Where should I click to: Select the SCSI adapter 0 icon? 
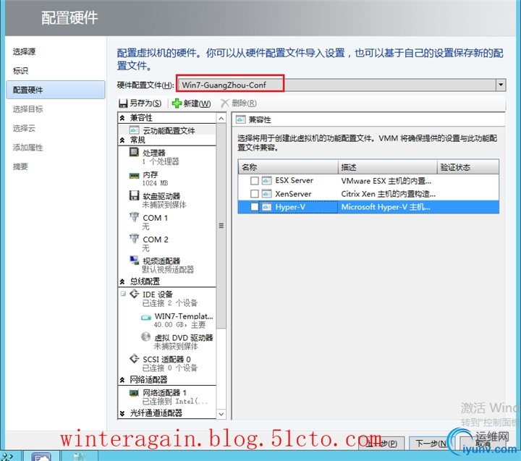135,359
